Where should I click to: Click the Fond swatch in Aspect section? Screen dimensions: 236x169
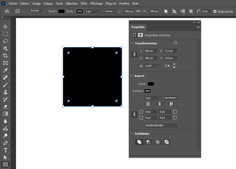pos(151,84)
